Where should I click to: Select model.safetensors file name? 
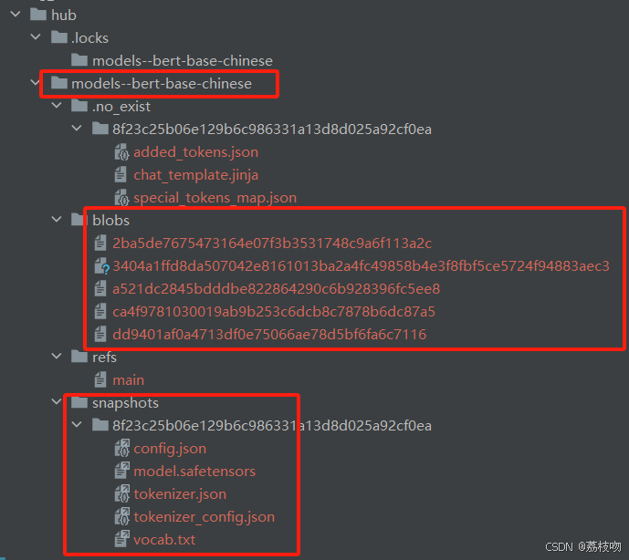pyautogui.click(x=194, y=472)
